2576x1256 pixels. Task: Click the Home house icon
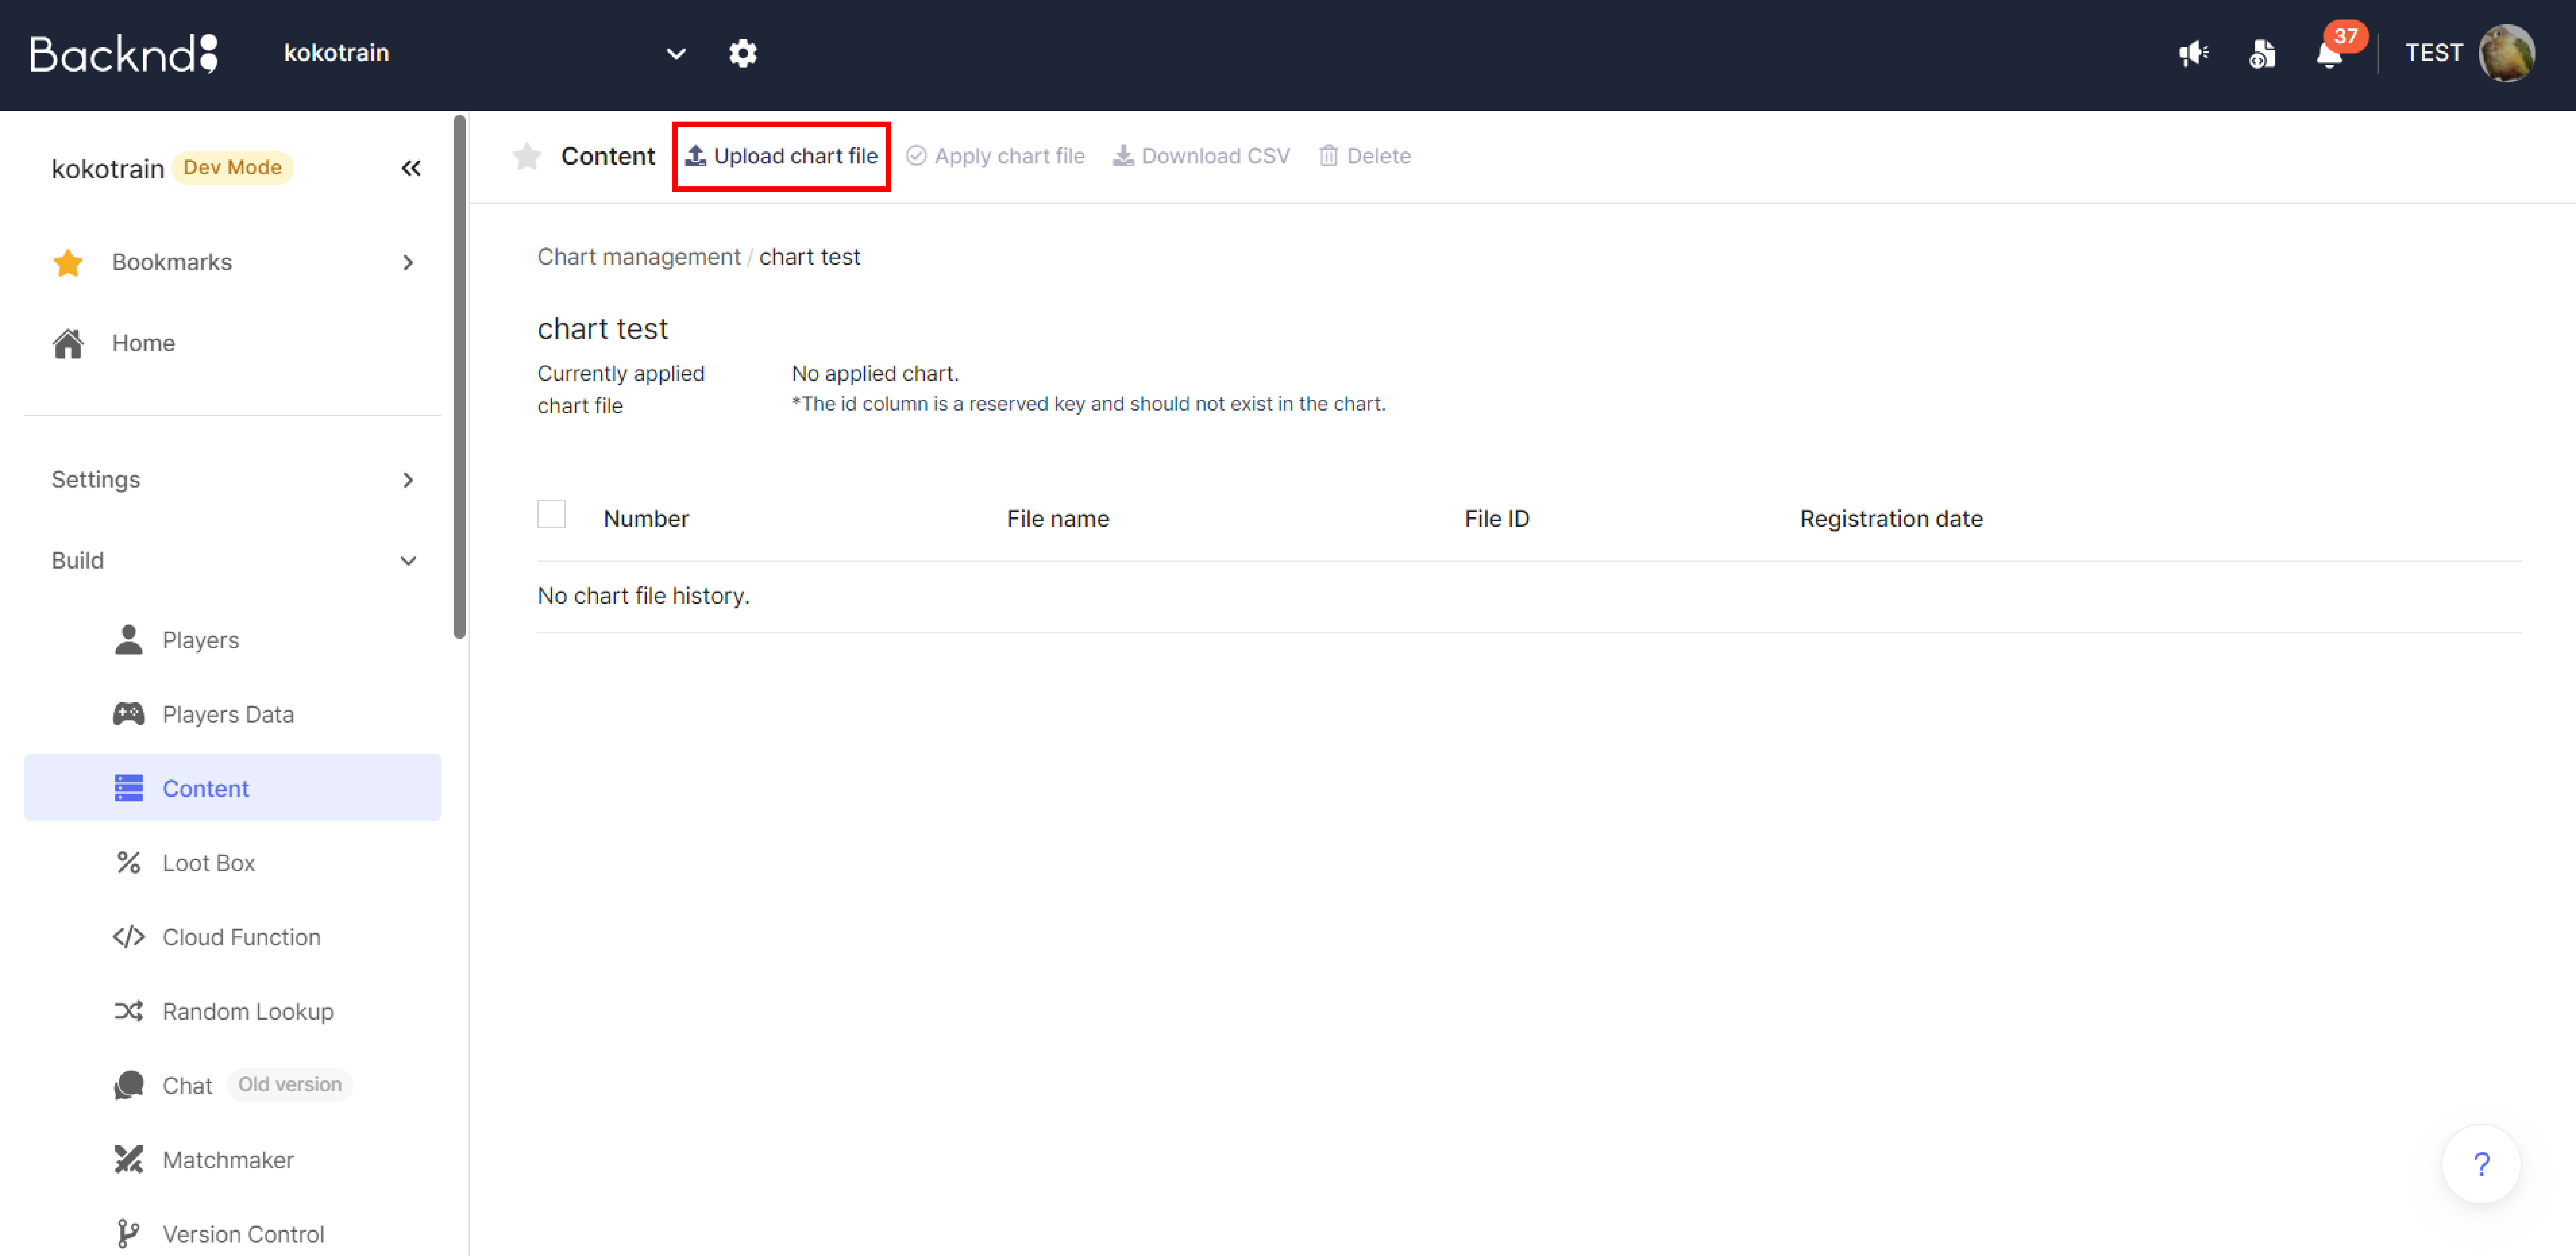coord(68,343)
